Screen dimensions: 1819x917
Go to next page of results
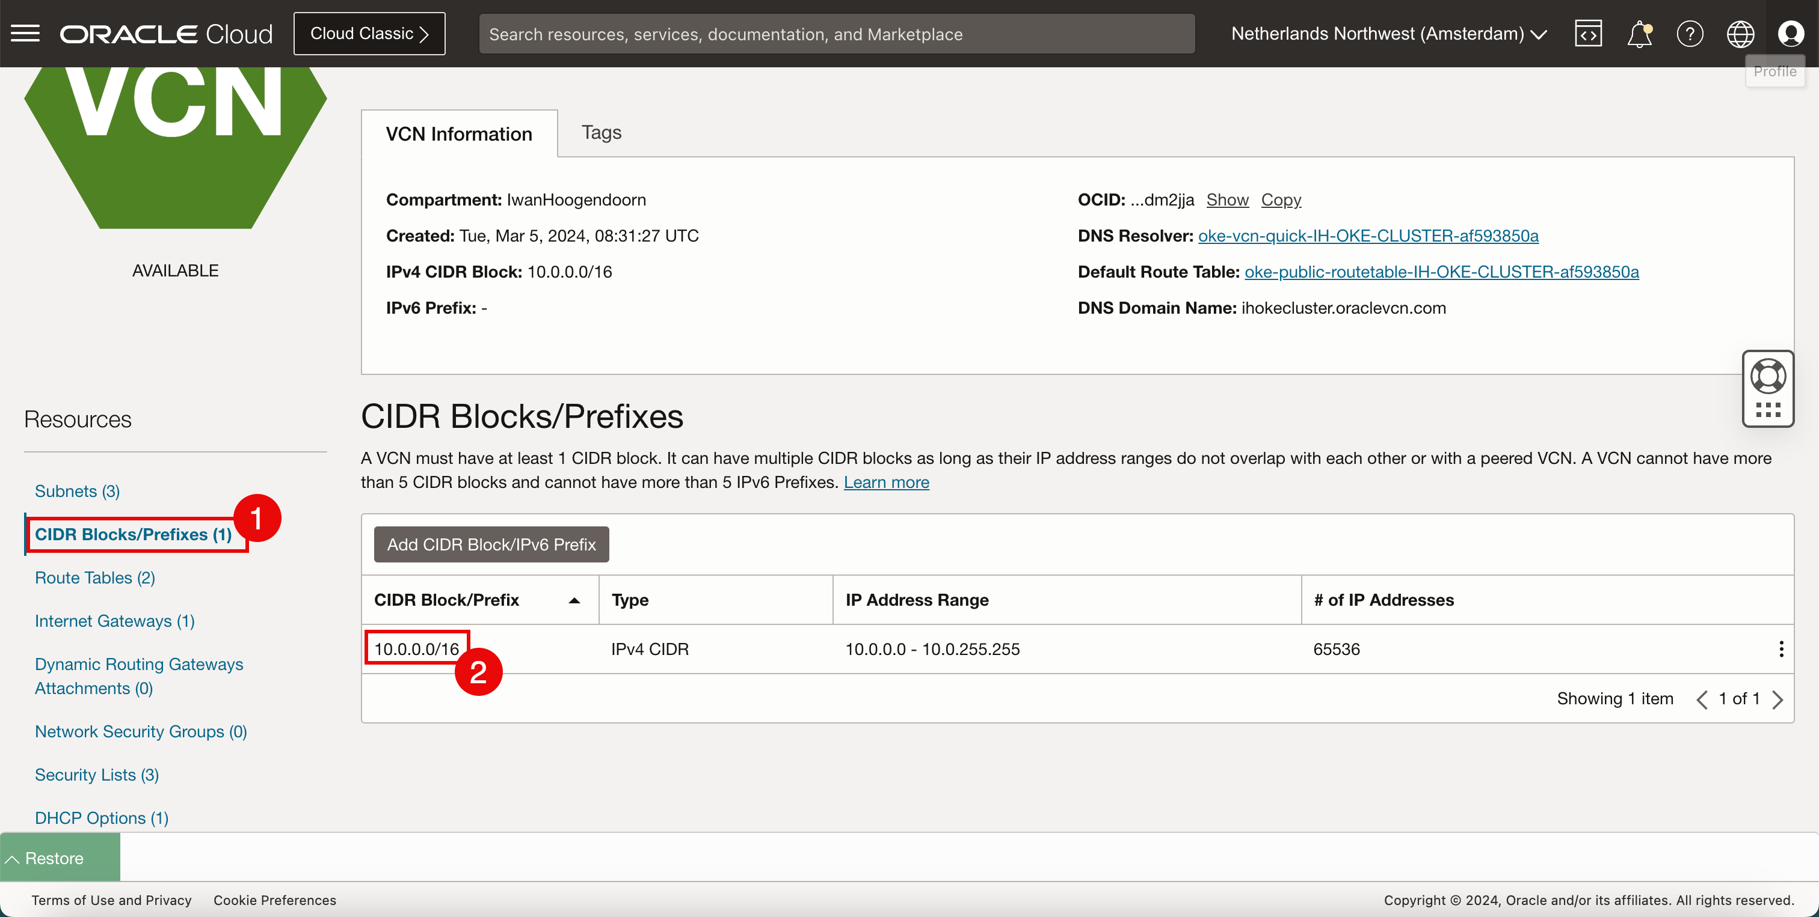pyautogui.click(x=1777, y=699)
